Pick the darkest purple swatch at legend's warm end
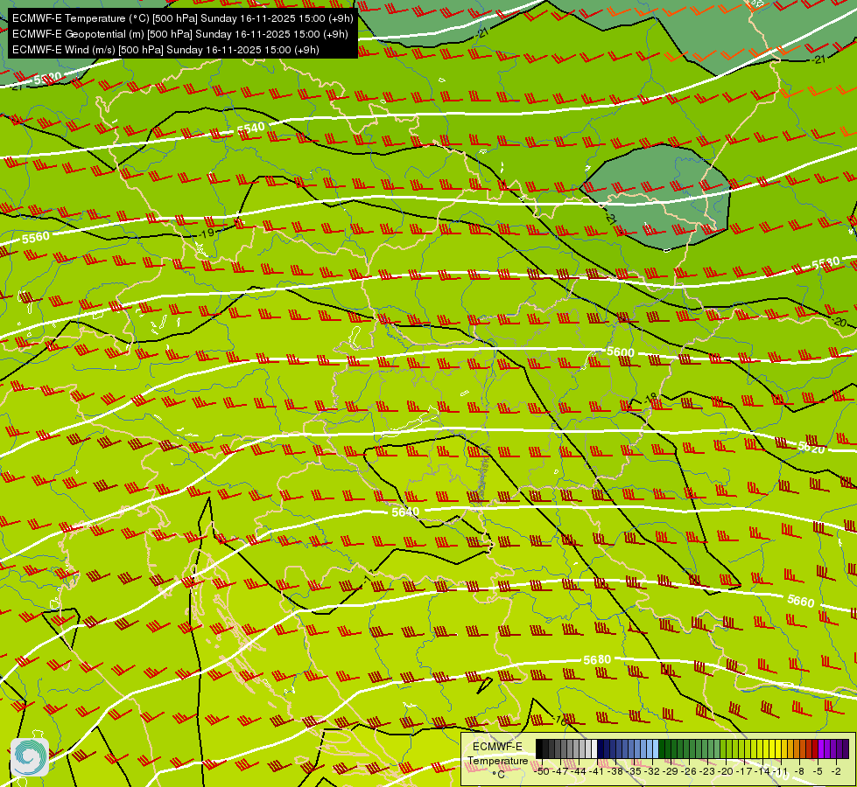857x787 pixels. (x=846, y=749)
